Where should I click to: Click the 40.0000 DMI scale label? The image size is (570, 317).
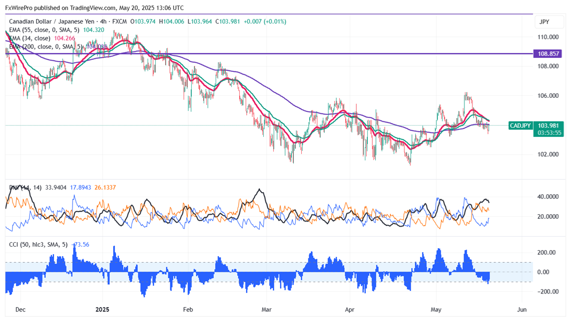pyautogui.click(x=548, y=197)
